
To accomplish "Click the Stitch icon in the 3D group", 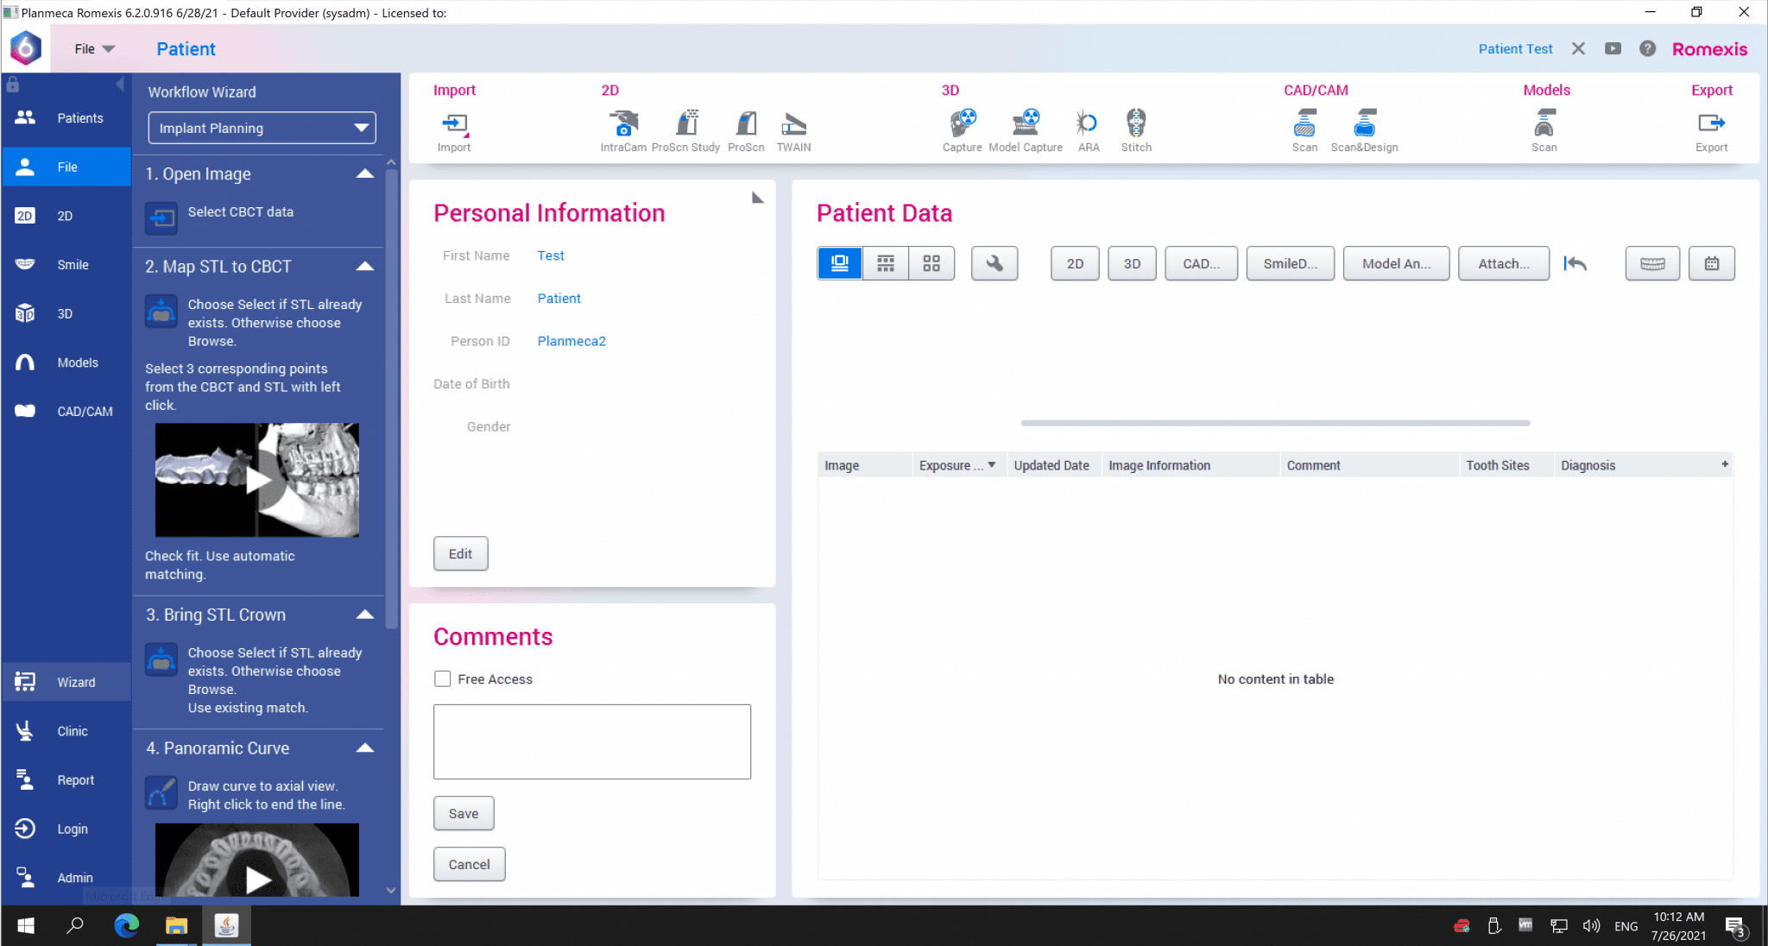I will [1136, 124].
